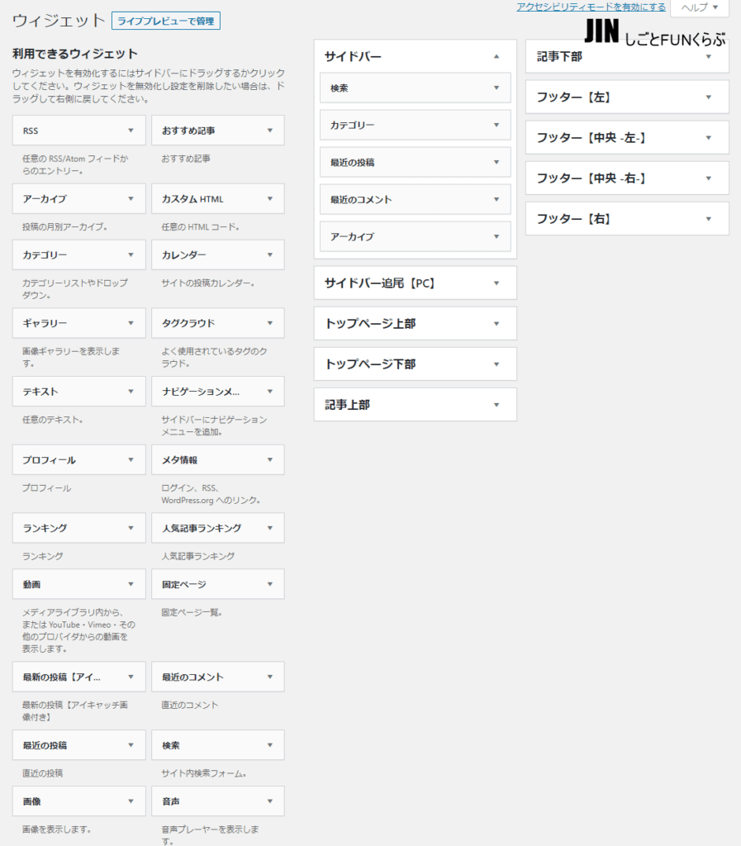This screenshot has height=846, width=741.
Task: Expand the 音声 widget arrow
Action: tap(269, 801)
